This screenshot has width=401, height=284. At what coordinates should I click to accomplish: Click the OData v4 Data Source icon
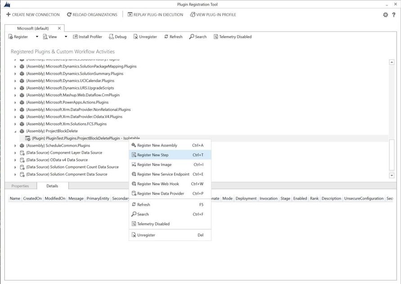pos(22,160)
